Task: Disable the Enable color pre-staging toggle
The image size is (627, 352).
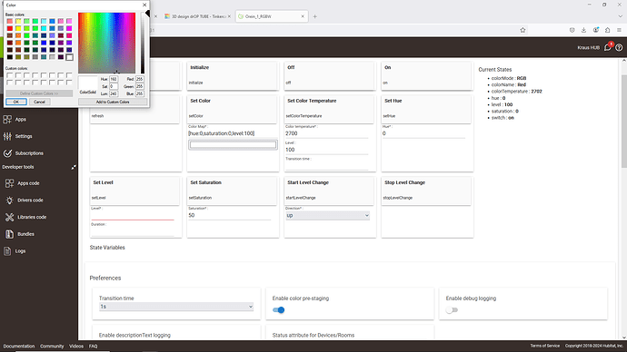Action: point(278,310)
